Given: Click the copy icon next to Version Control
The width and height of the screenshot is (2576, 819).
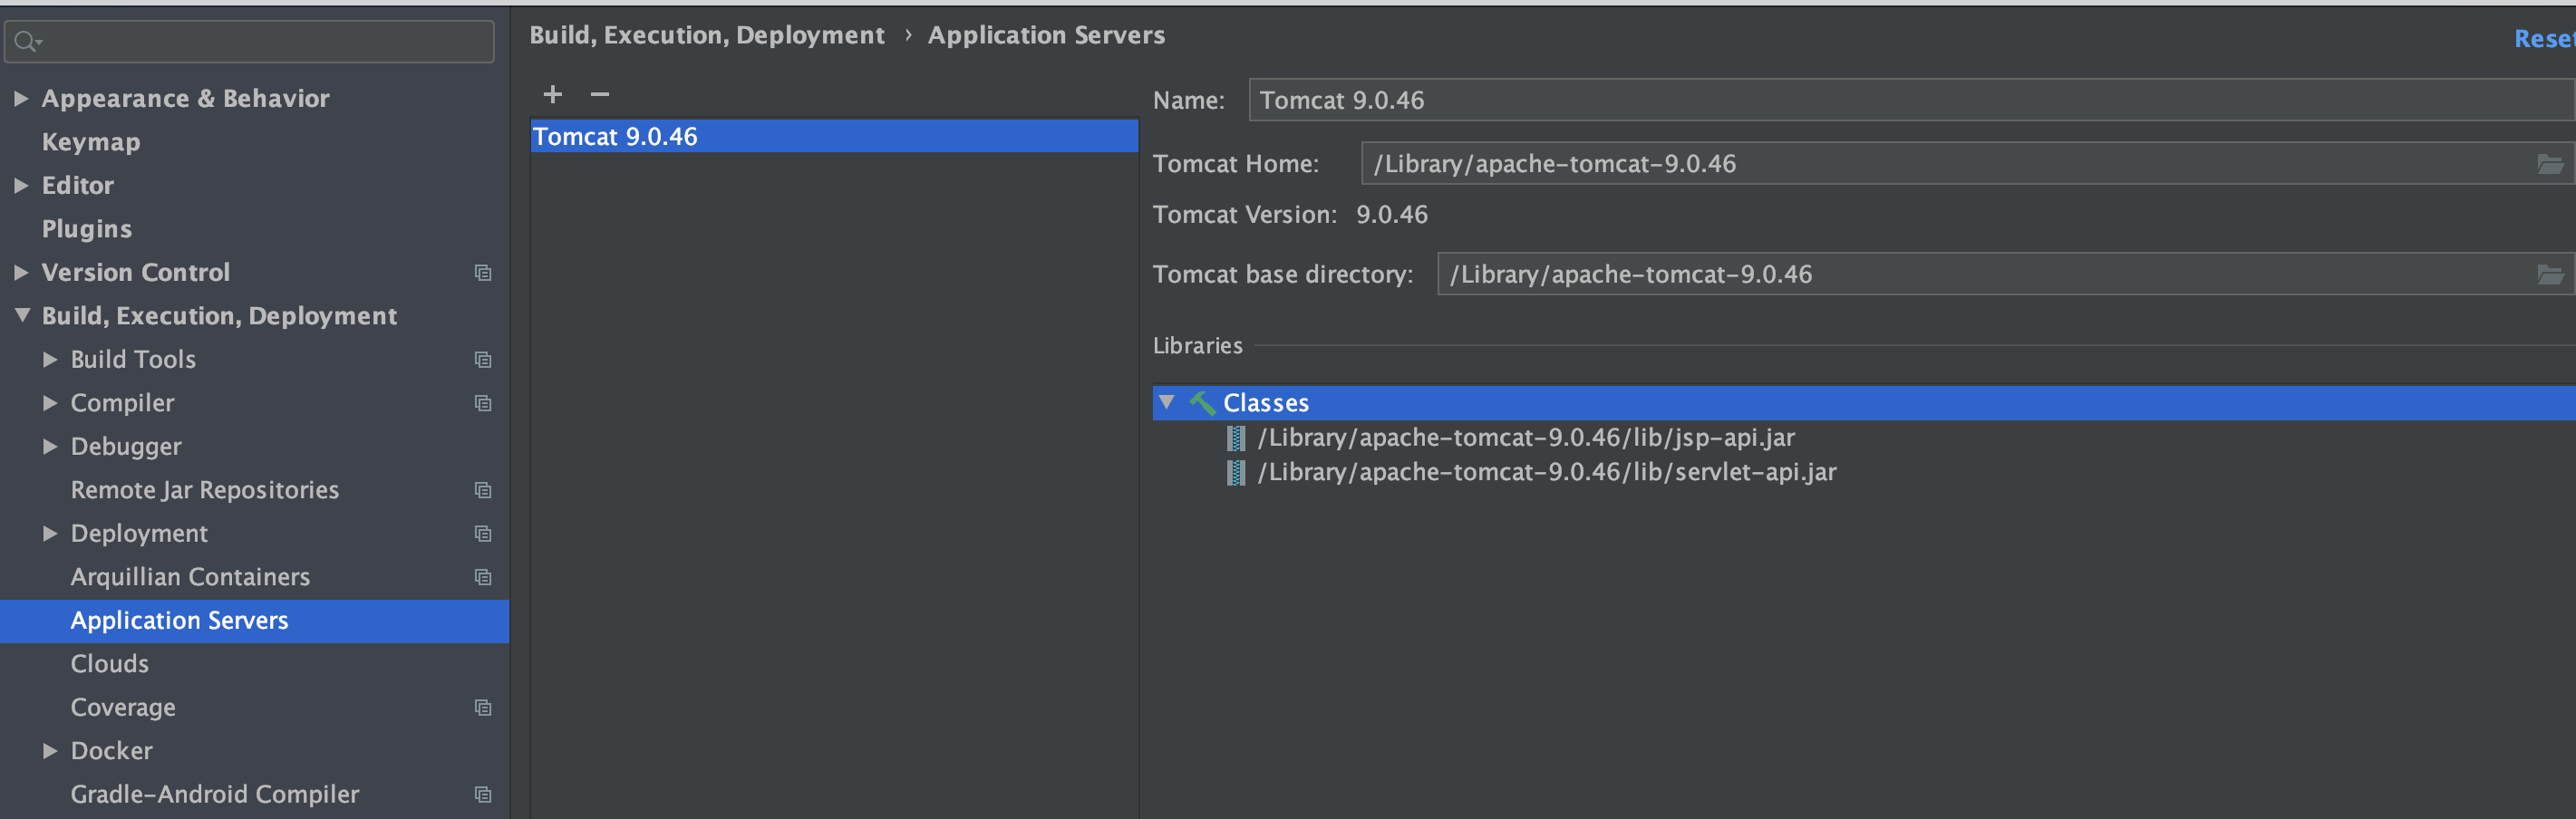Looking at the screenshot, I should [483, 272].
